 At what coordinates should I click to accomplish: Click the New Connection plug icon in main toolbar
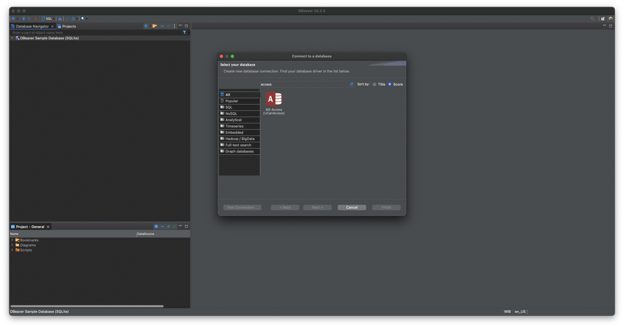(x=14, y=19)
